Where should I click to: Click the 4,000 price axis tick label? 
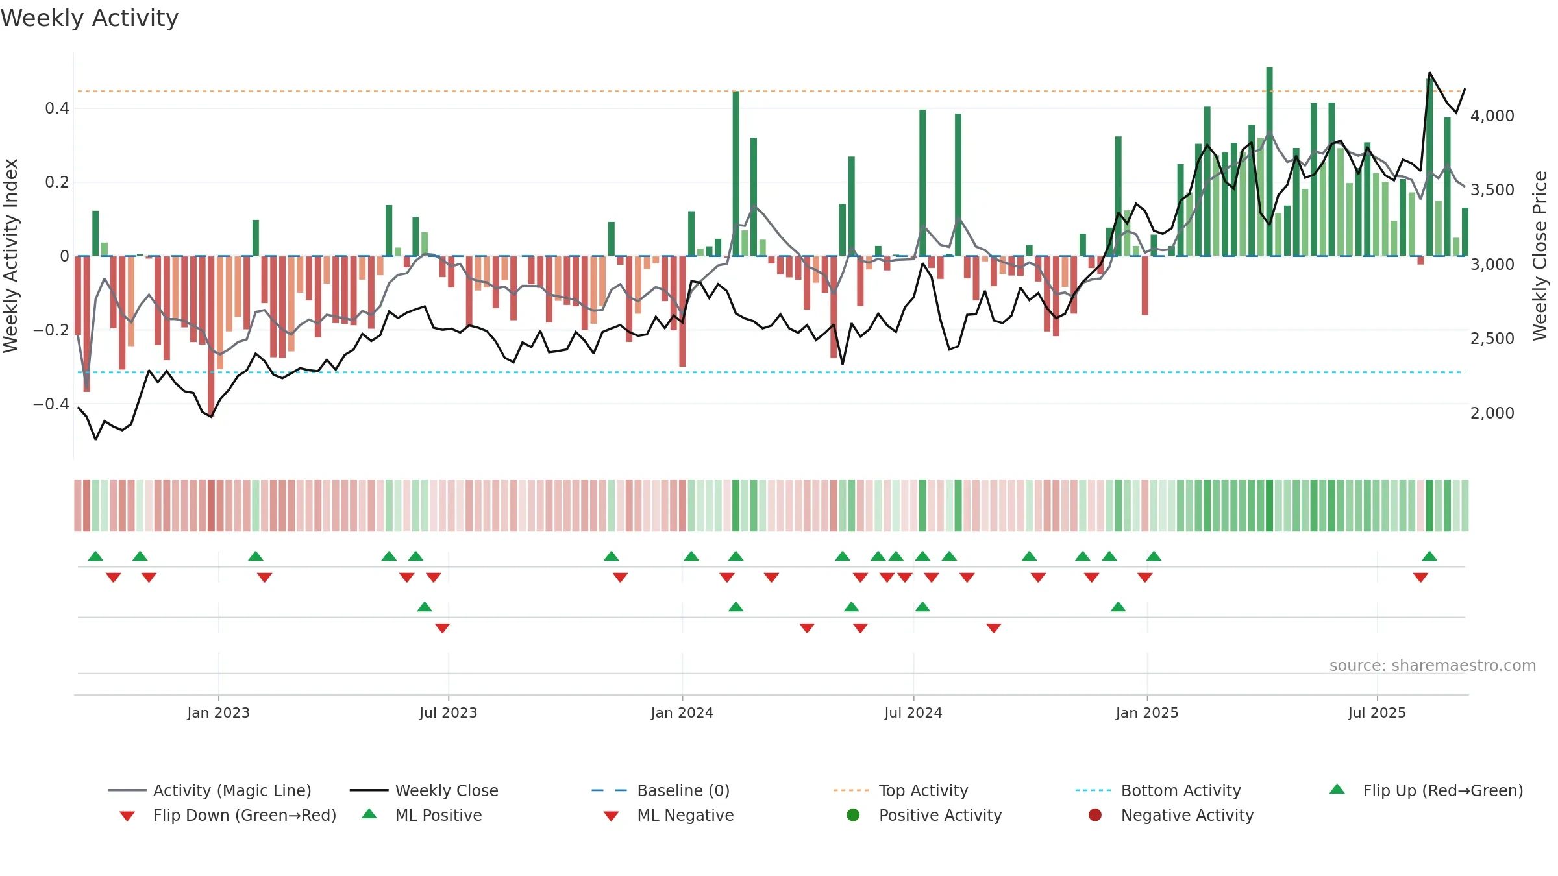tap(1492, 116)
